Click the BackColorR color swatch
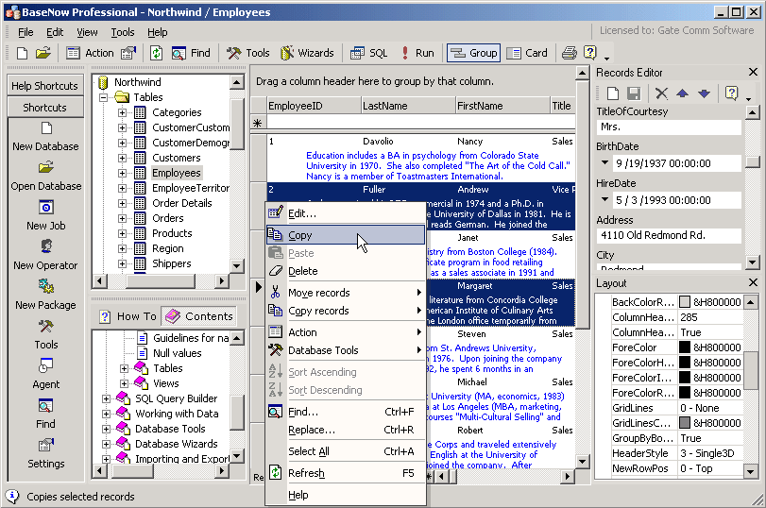Viewport: 766px width, 508px height. tap(684, 302)
